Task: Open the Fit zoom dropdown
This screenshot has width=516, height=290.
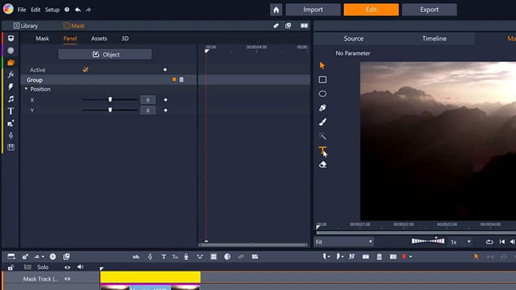Action: [344, 242]
